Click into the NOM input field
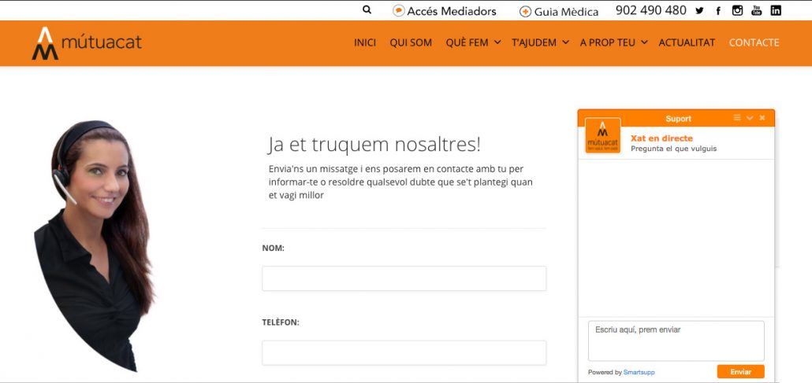 [404, 278]
